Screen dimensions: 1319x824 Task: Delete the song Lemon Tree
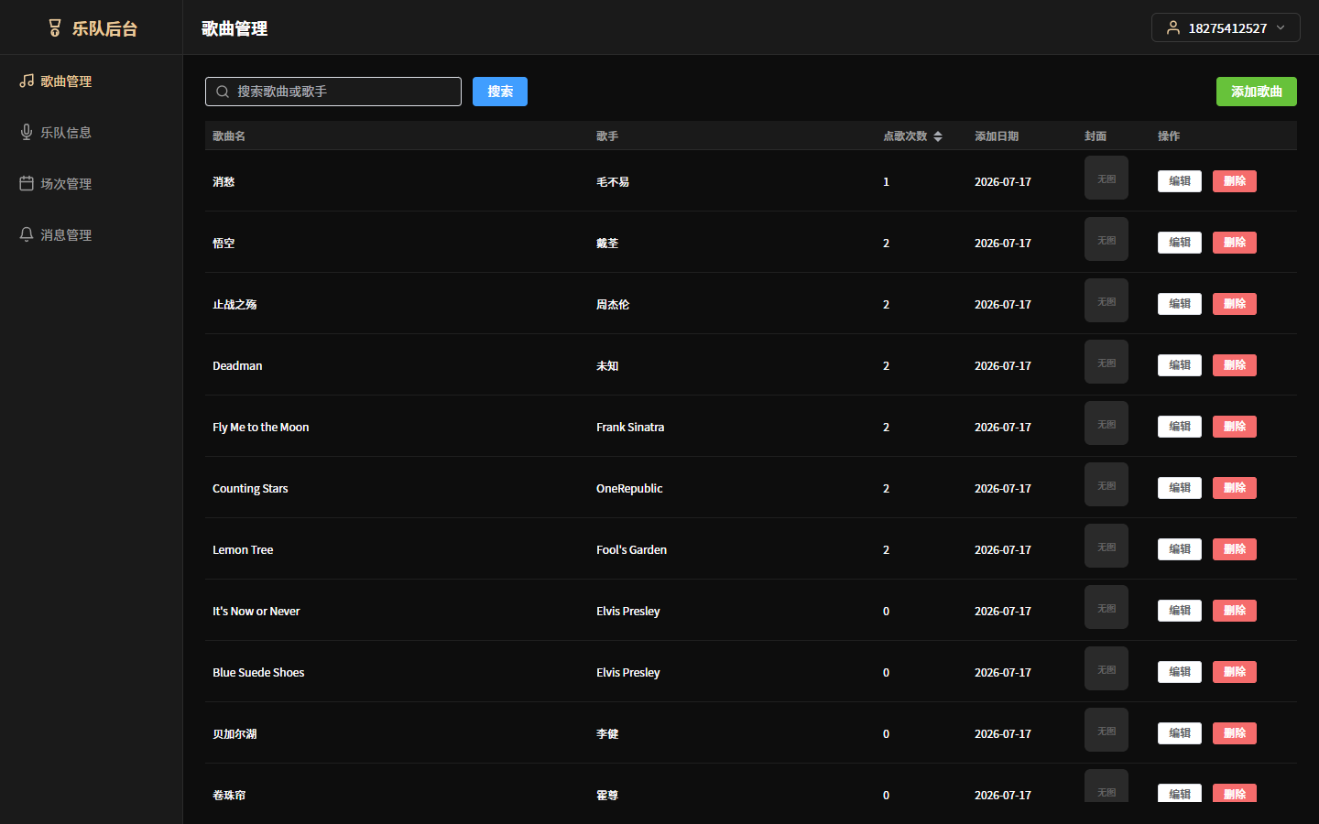(1235, 549)
